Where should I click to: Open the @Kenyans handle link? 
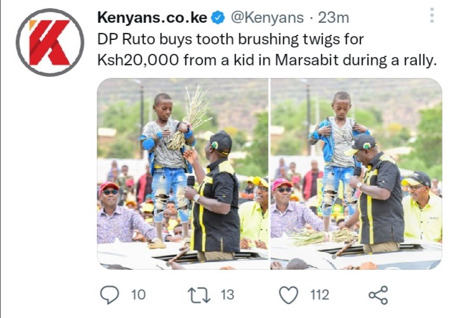267,18
